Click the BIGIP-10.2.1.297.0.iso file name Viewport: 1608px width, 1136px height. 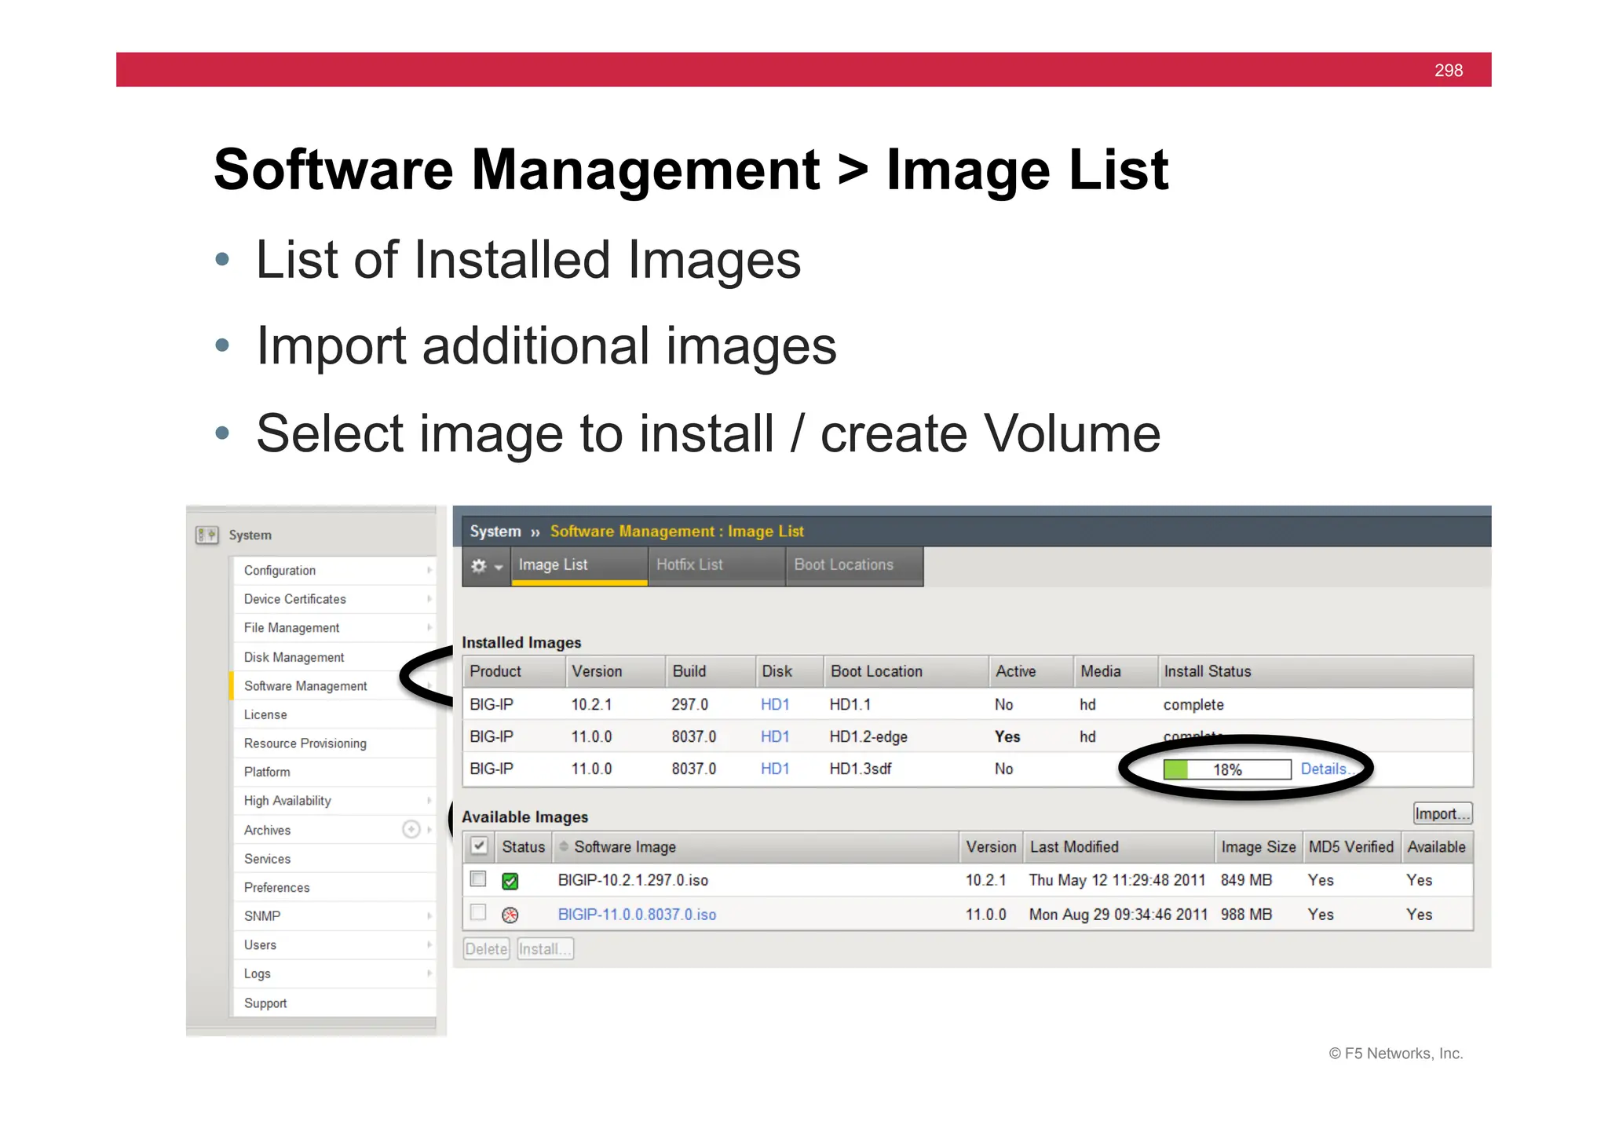tap(633, 881)
